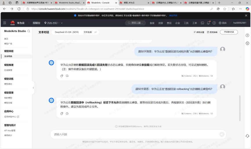
Task: Click the external link icon beside 应用体验中心
Action: coord(18,117)
